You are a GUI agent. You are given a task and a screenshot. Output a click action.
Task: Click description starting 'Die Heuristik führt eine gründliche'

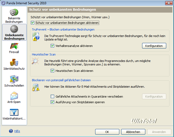[x=97, y=62]
